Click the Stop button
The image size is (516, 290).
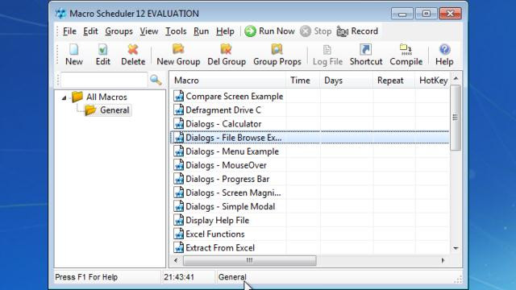coord(315,31)
